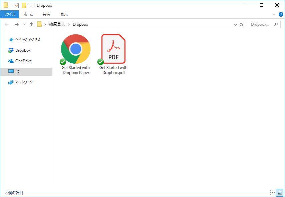285x197 pixels.
Task: Click the folder icon in the address bar
Action: [40, 24]
